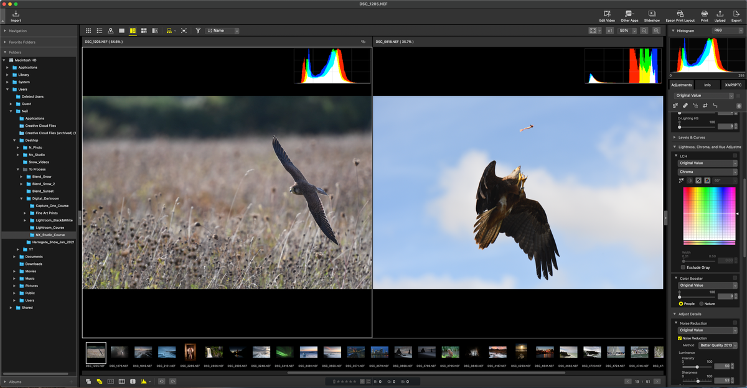Open the Name sort order dropdown
Viewport: 747px width, 388px height.
(221, 30)
